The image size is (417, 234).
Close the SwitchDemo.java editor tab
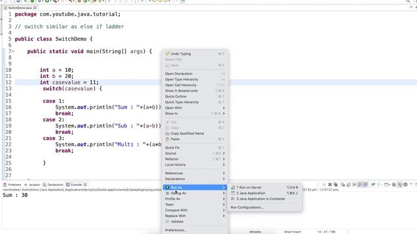pyautogui.click(x=35, y=8)
